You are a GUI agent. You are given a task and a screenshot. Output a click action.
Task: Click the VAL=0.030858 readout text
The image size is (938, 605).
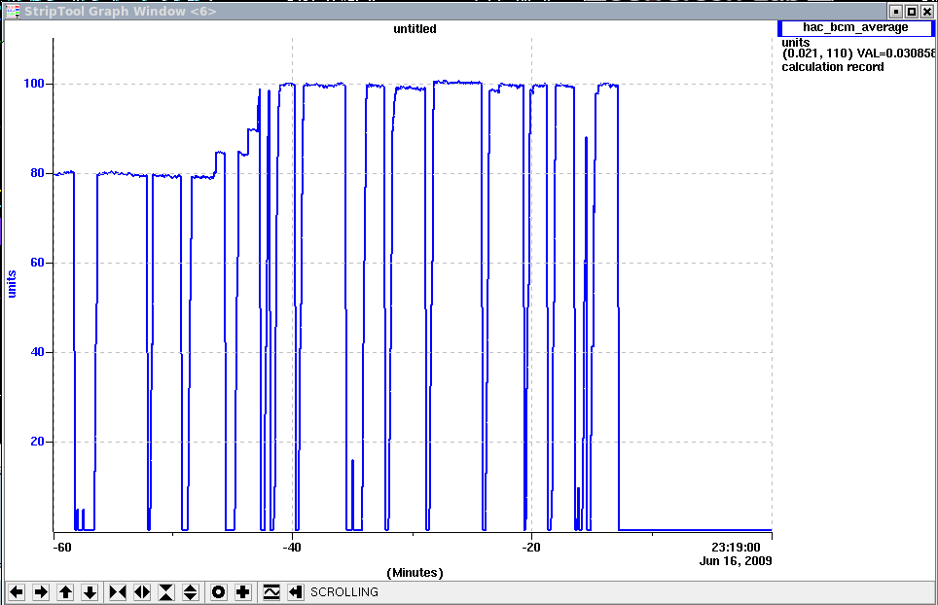coord(895,53)
